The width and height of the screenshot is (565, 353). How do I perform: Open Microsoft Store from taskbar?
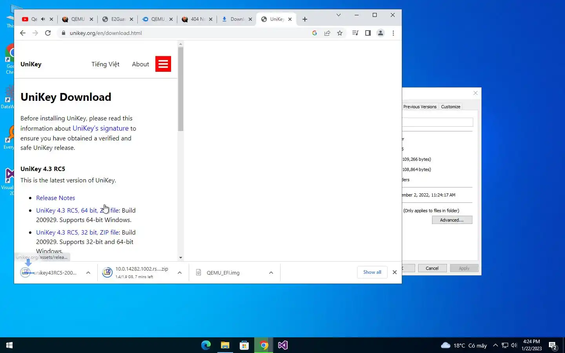click(244, 345)
